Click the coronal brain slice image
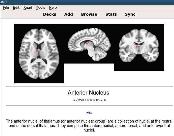The height and width of the screenshot is (136, 174). click(x=139, y=47)
